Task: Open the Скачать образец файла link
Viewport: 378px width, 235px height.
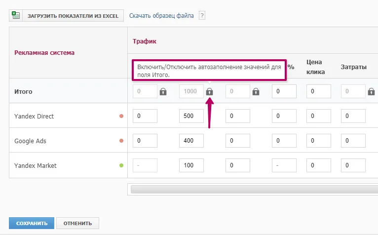Action: pyautogui.click(x=161, y=16)
